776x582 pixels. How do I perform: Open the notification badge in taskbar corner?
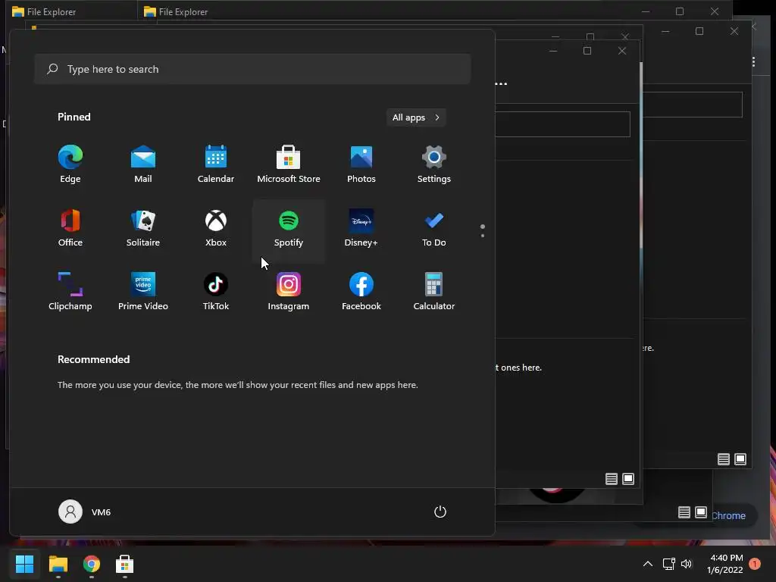tap(755, 564)
